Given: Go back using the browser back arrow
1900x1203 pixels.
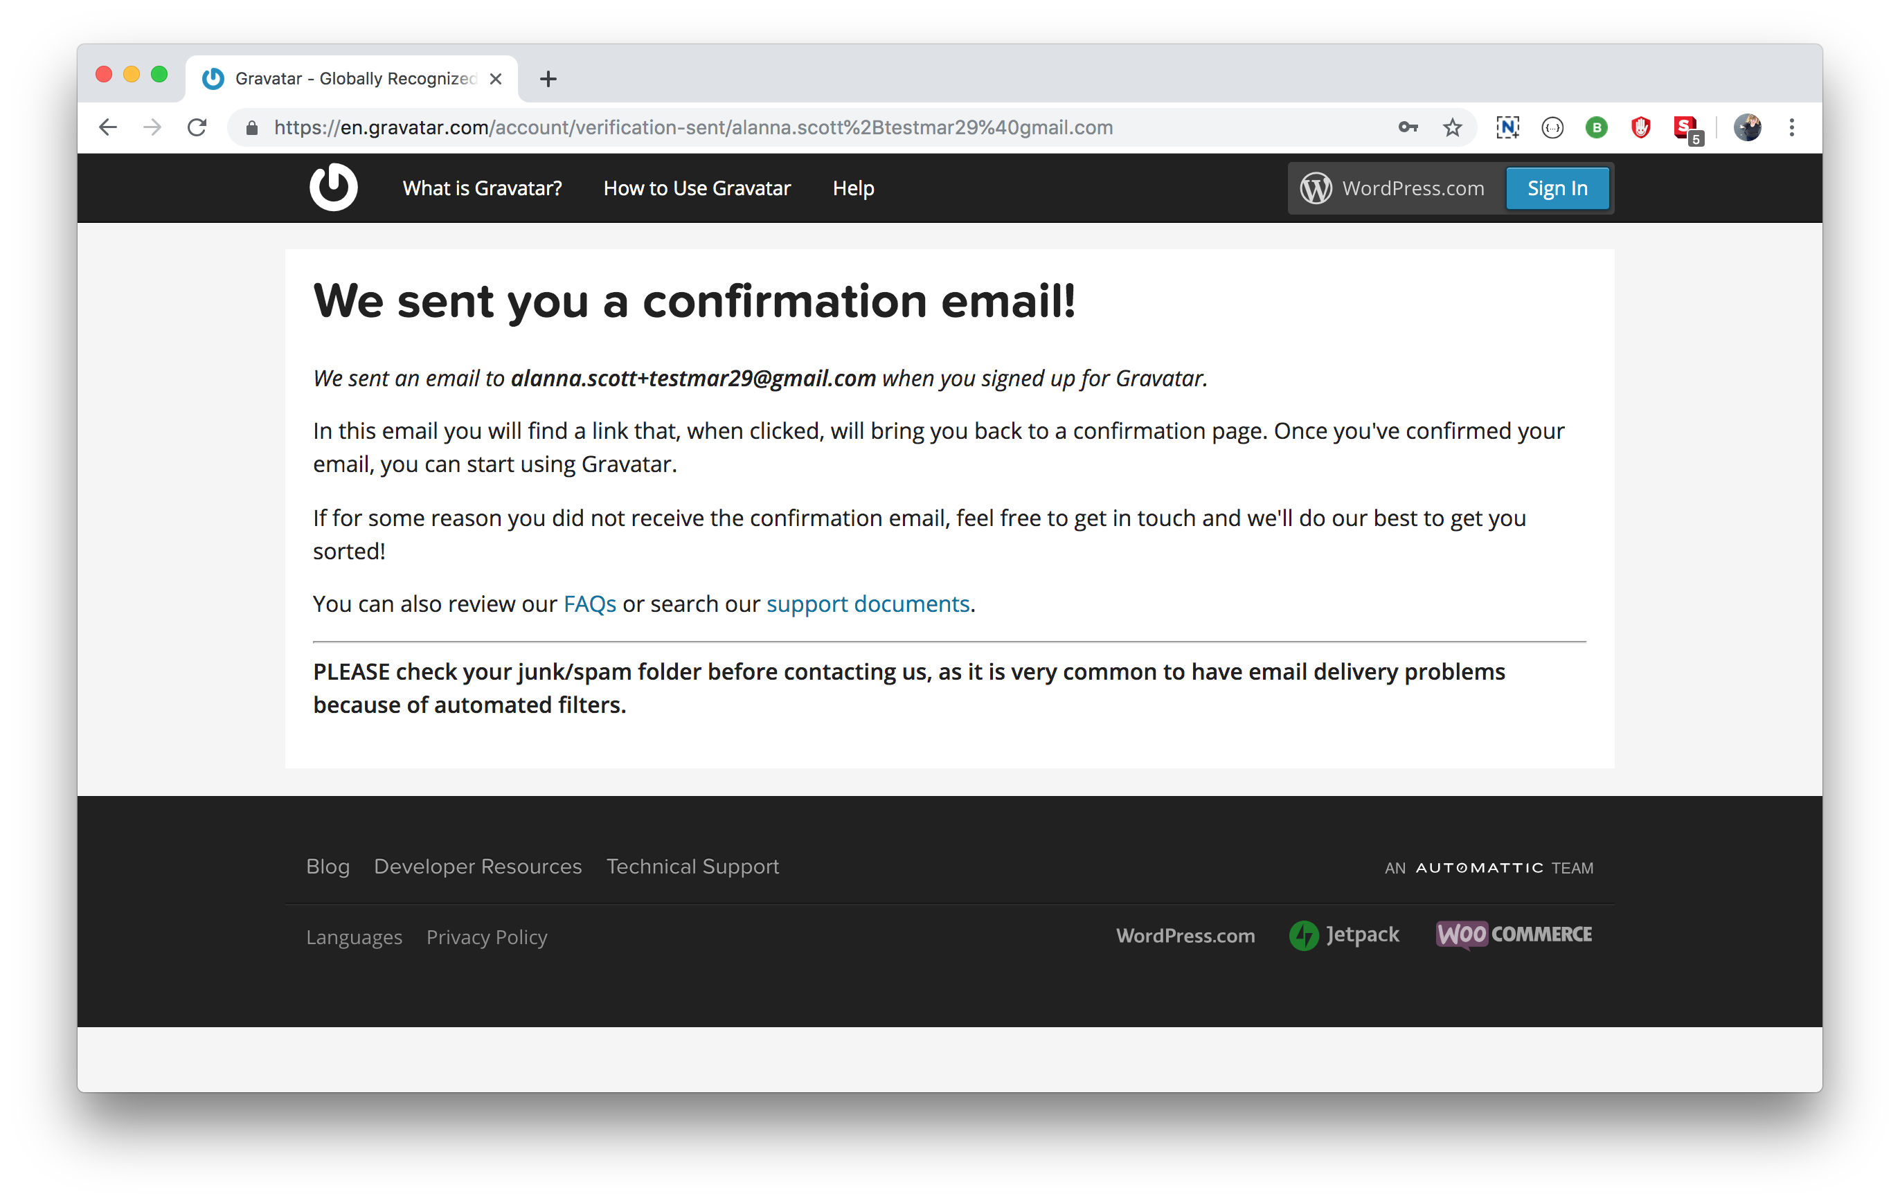Looking at the screenshot, I should tap(108, 127).
